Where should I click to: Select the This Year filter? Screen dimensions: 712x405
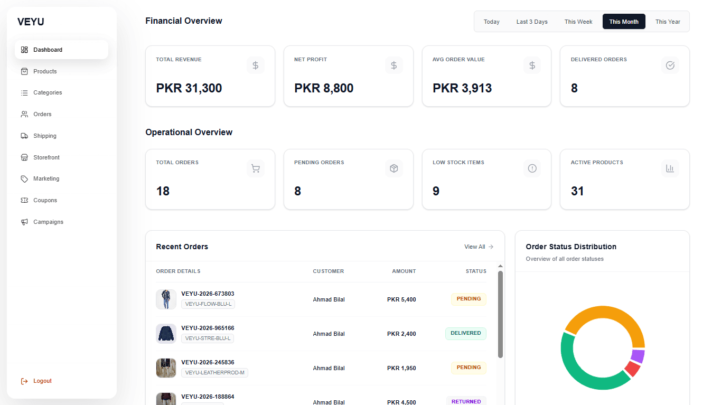668,22
